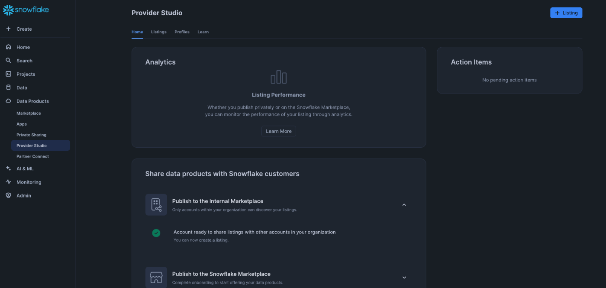Screen dimensions: 606x288
Task: Click the 'Publish to the Internal Marketplace' heading
Action: tap(218, 201)
